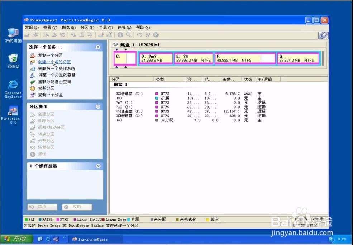Open the 分区(P) menu

[x=87, y=28]
